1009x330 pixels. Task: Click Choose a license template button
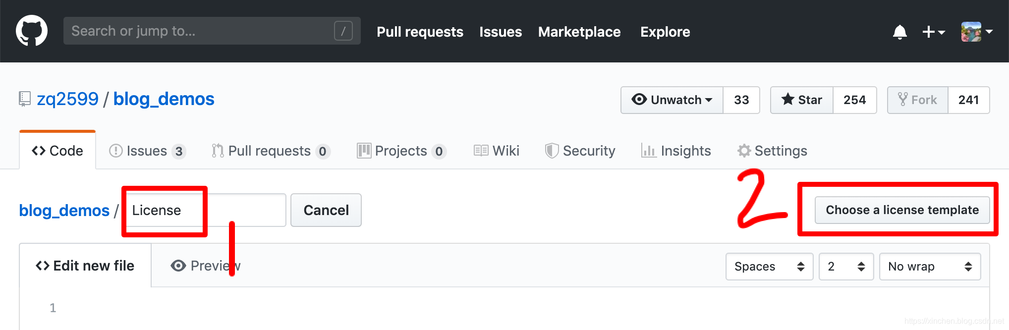(902, 210)
